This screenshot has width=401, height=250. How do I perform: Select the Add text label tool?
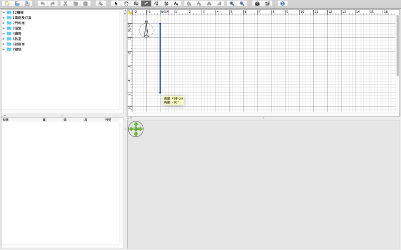pos(176,3)
